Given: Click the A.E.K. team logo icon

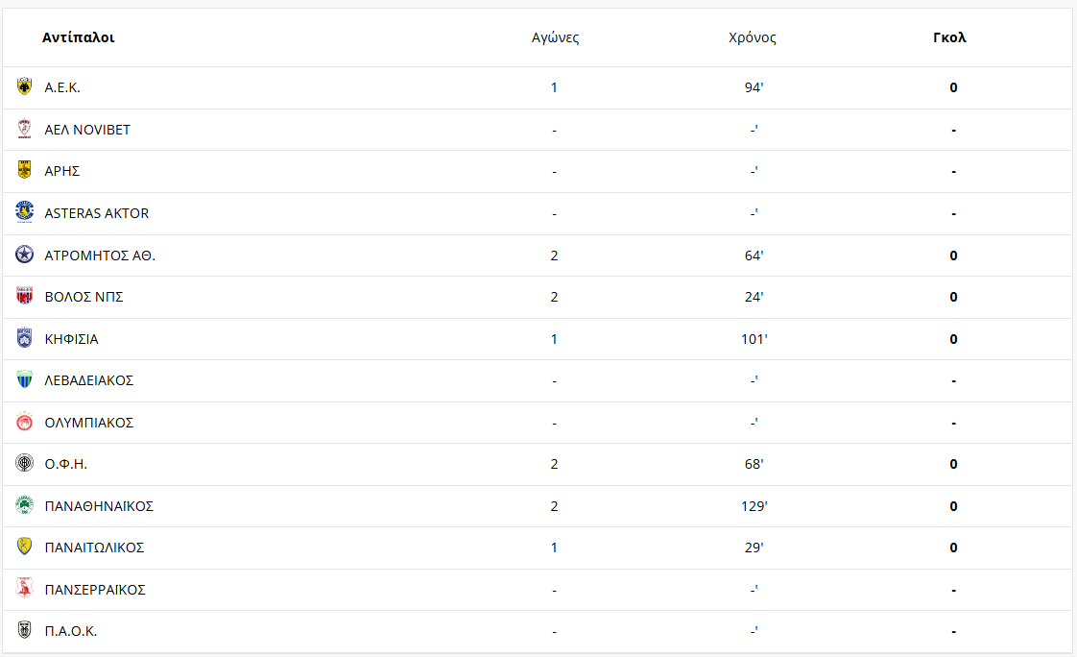Looking at the screenshot, I should point(24,87).
